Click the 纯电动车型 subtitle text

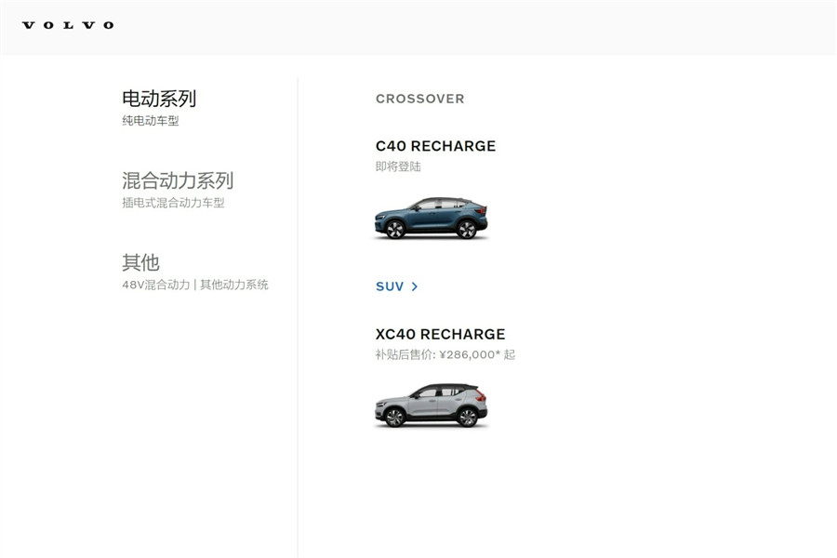(x=151, y=121)
